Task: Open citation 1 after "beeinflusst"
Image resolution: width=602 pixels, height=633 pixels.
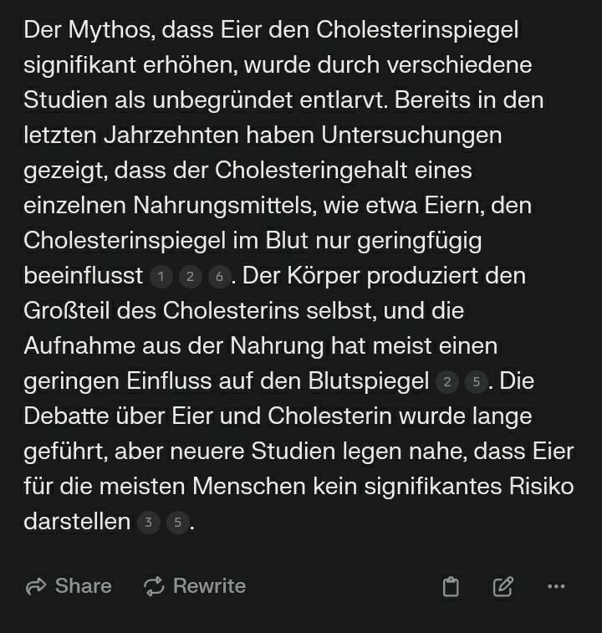Action: point(161,277)
